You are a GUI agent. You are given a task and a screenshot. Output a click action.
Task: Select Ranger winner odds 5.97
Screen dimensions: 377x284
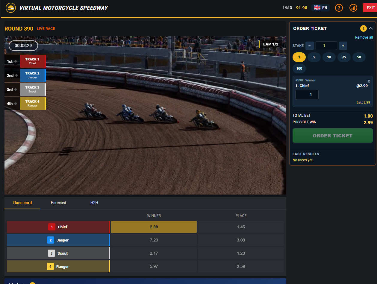154,266
